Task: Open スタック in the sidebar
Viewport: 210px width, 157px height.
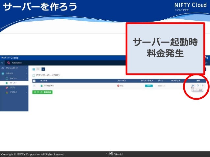Action: [9, 73]
